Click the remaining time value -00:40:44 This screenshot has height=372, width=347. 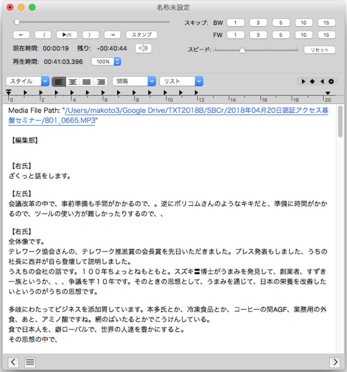(x=112, y=48)
